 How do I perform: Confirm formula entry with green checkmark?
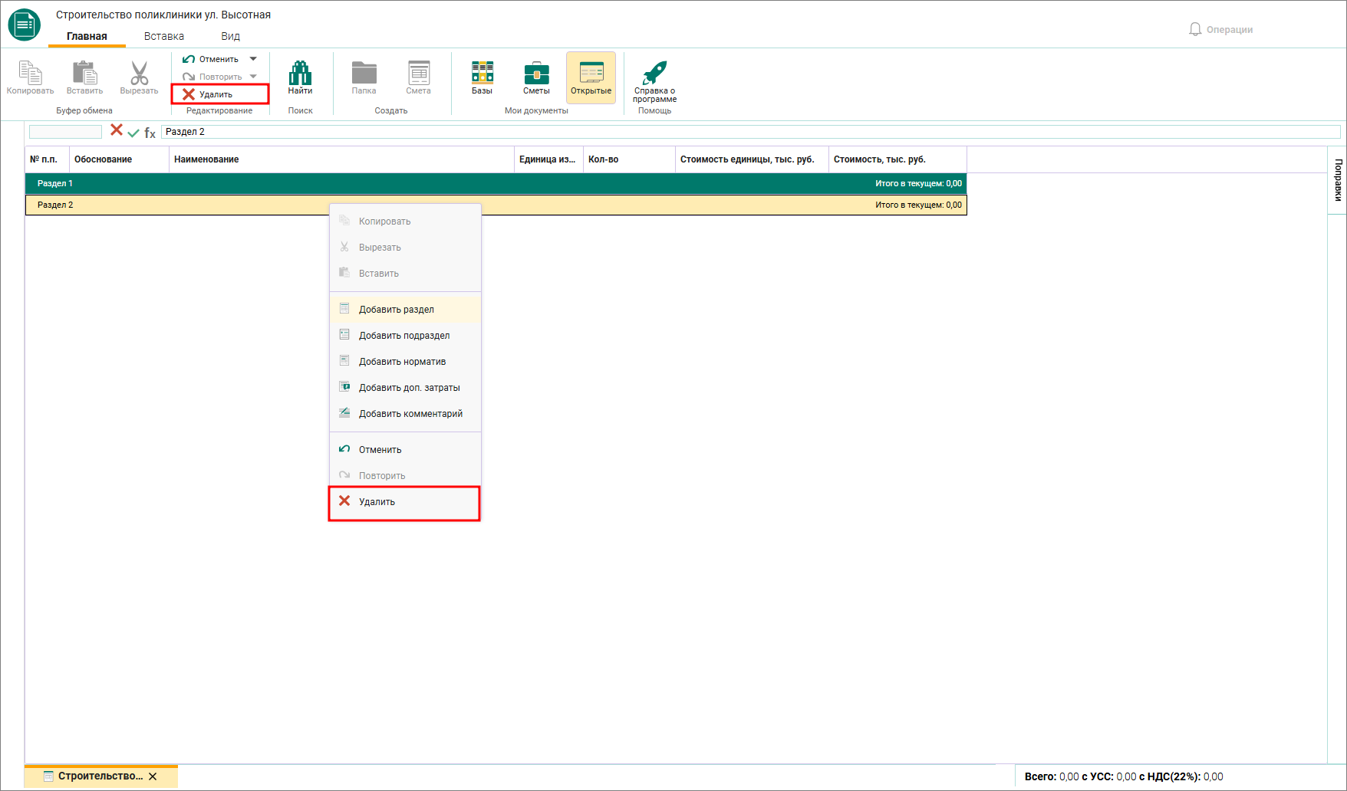[x=133, y=133]
